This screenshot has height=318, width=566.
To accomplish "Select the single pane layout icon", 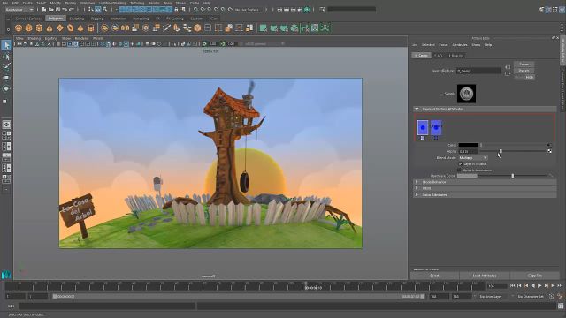I will coord(6,125).
